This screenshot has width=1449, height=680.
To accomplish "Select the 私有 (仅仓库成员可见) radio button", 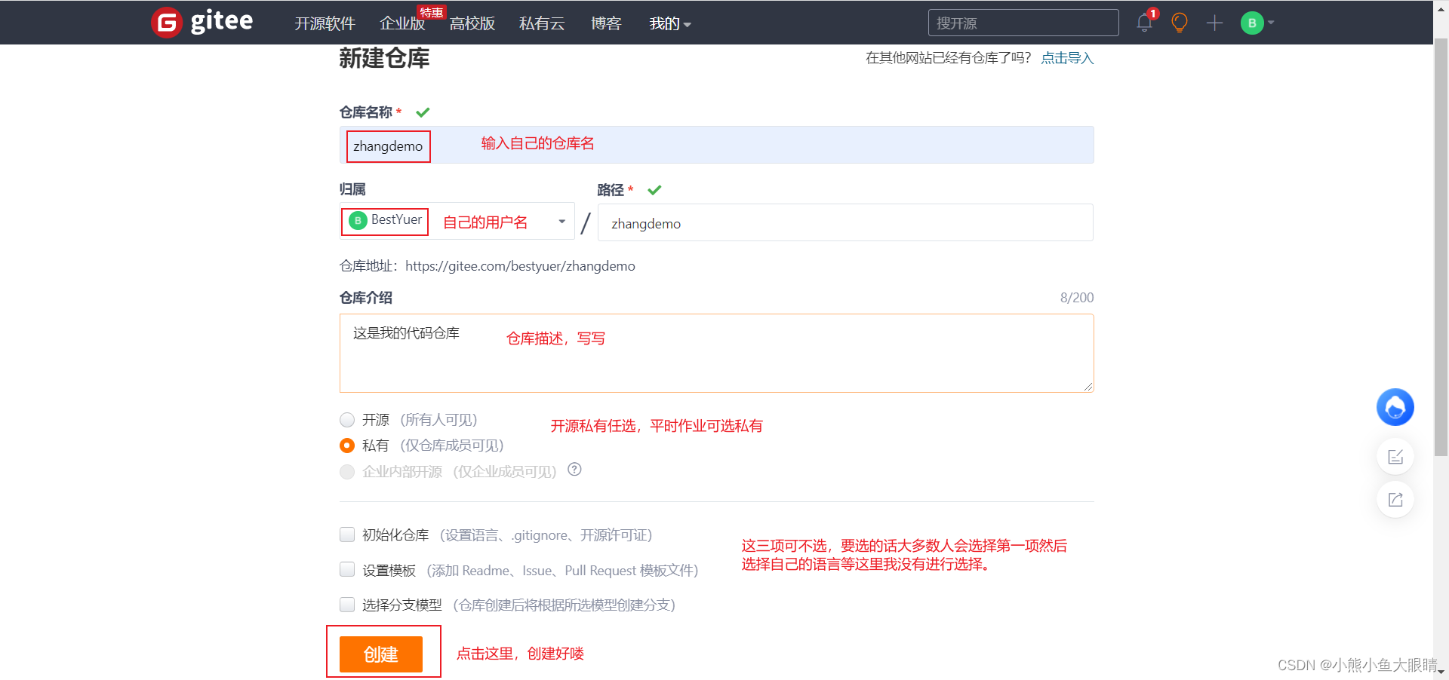I will (x=347, y=446).
